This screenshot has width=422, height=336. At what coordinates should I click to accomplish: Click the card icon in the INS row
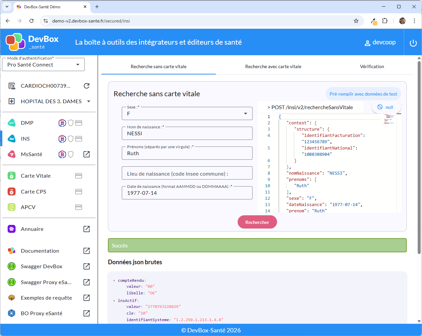[78, 139]
